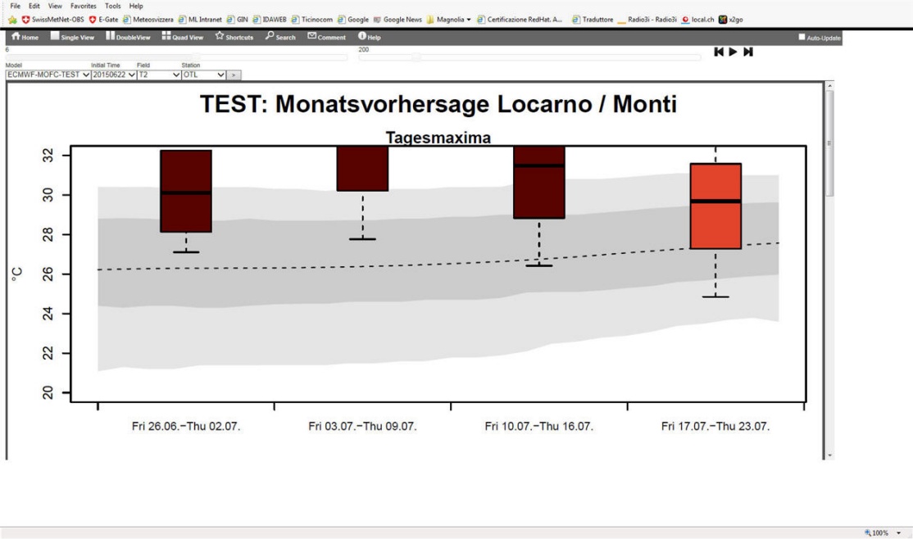Toggle the Auto-Update checkbox
The width and height of the screenshot is (913, 539).
(802, 37)
